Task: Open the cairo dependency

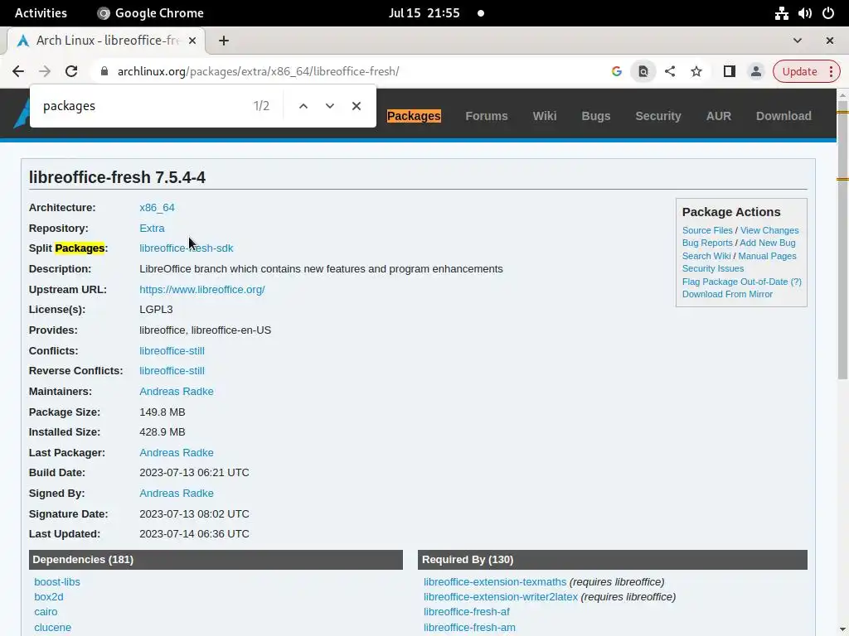Action: tap(46, 612)
